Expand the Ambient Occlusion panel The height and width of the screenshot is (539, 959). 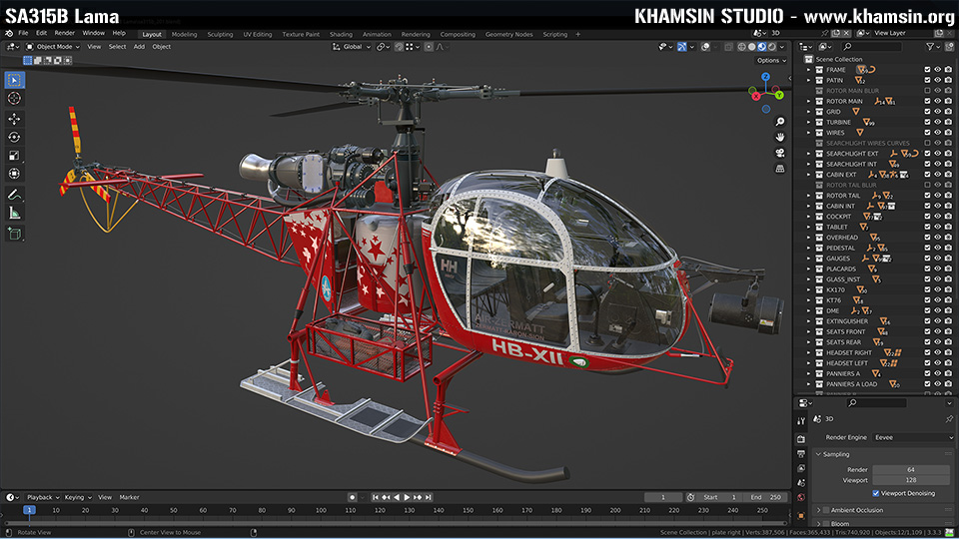coord(819,510)
